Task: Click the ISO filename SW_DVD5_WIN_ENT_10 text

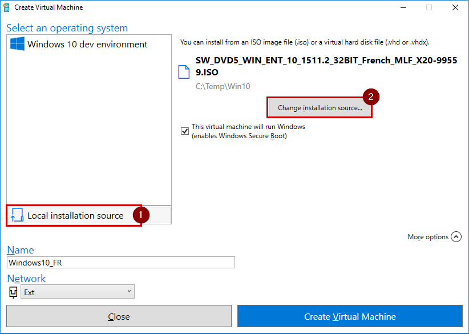Action: coord(326,66)
